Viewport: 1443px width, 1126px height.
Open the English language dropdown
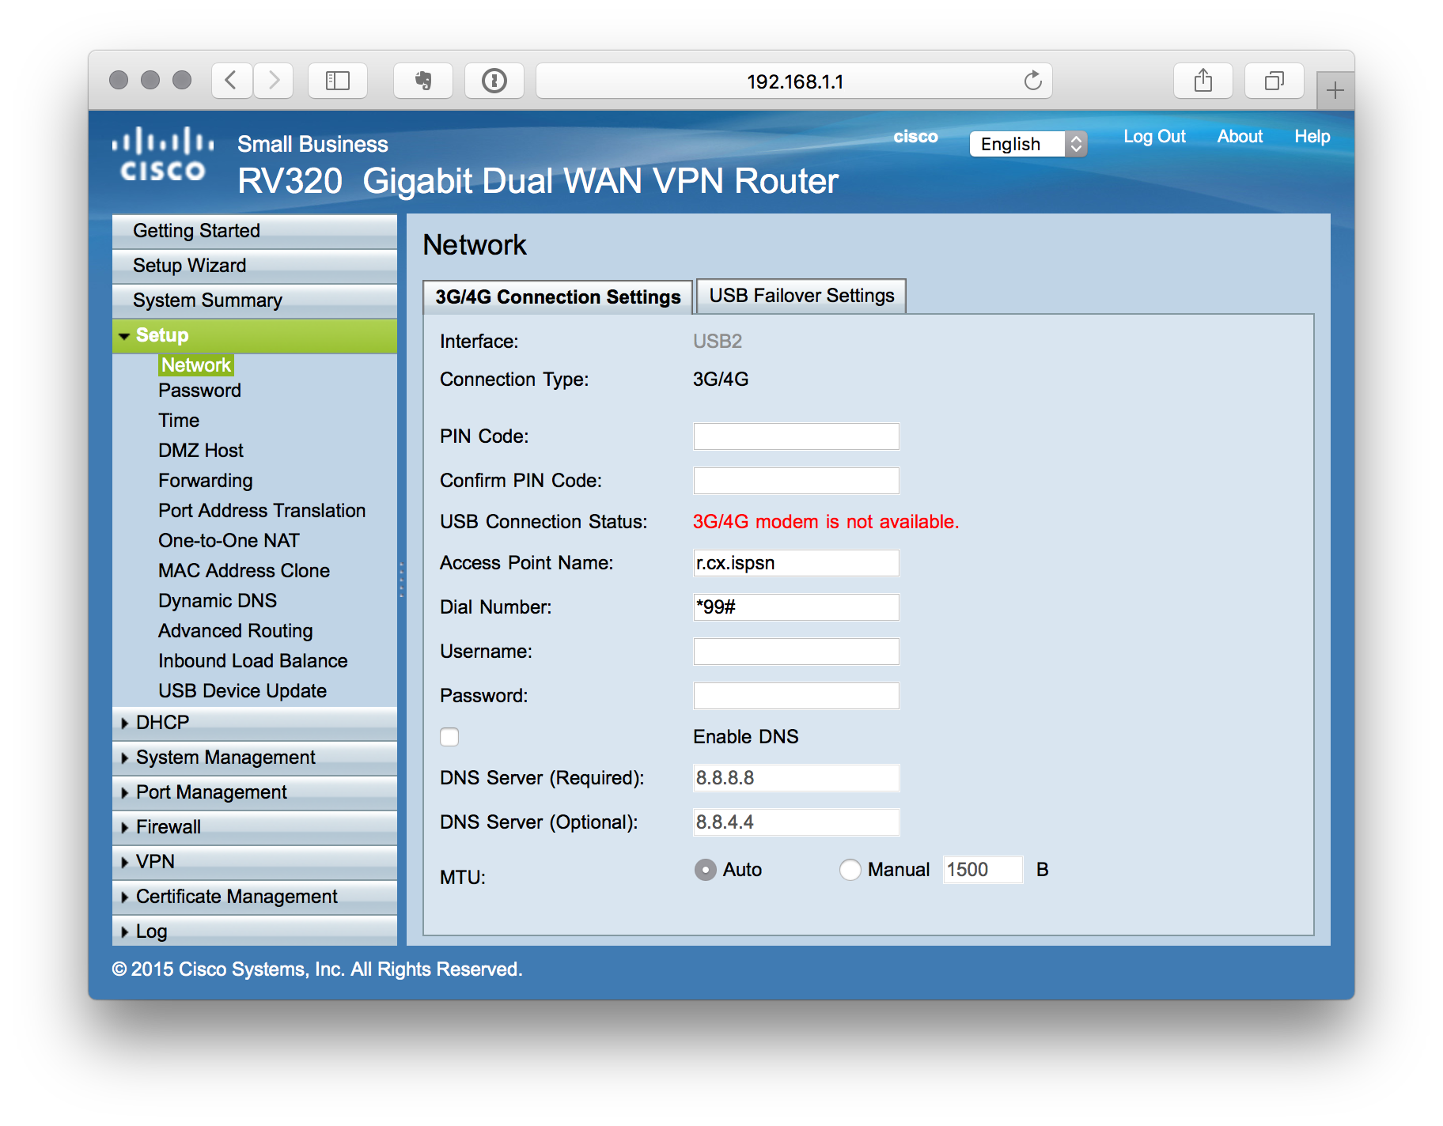[1028, 144]
